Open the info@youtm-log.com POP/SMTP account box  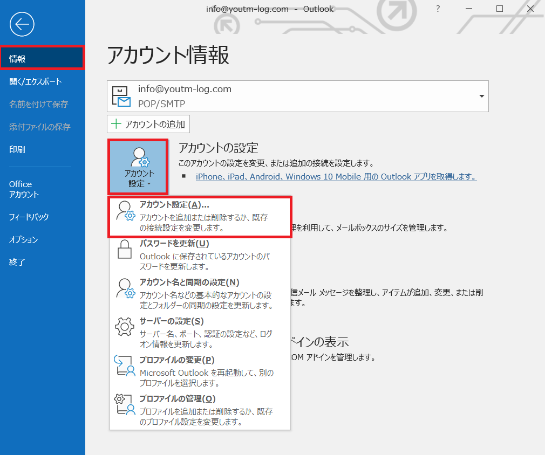tap(297, 96)
